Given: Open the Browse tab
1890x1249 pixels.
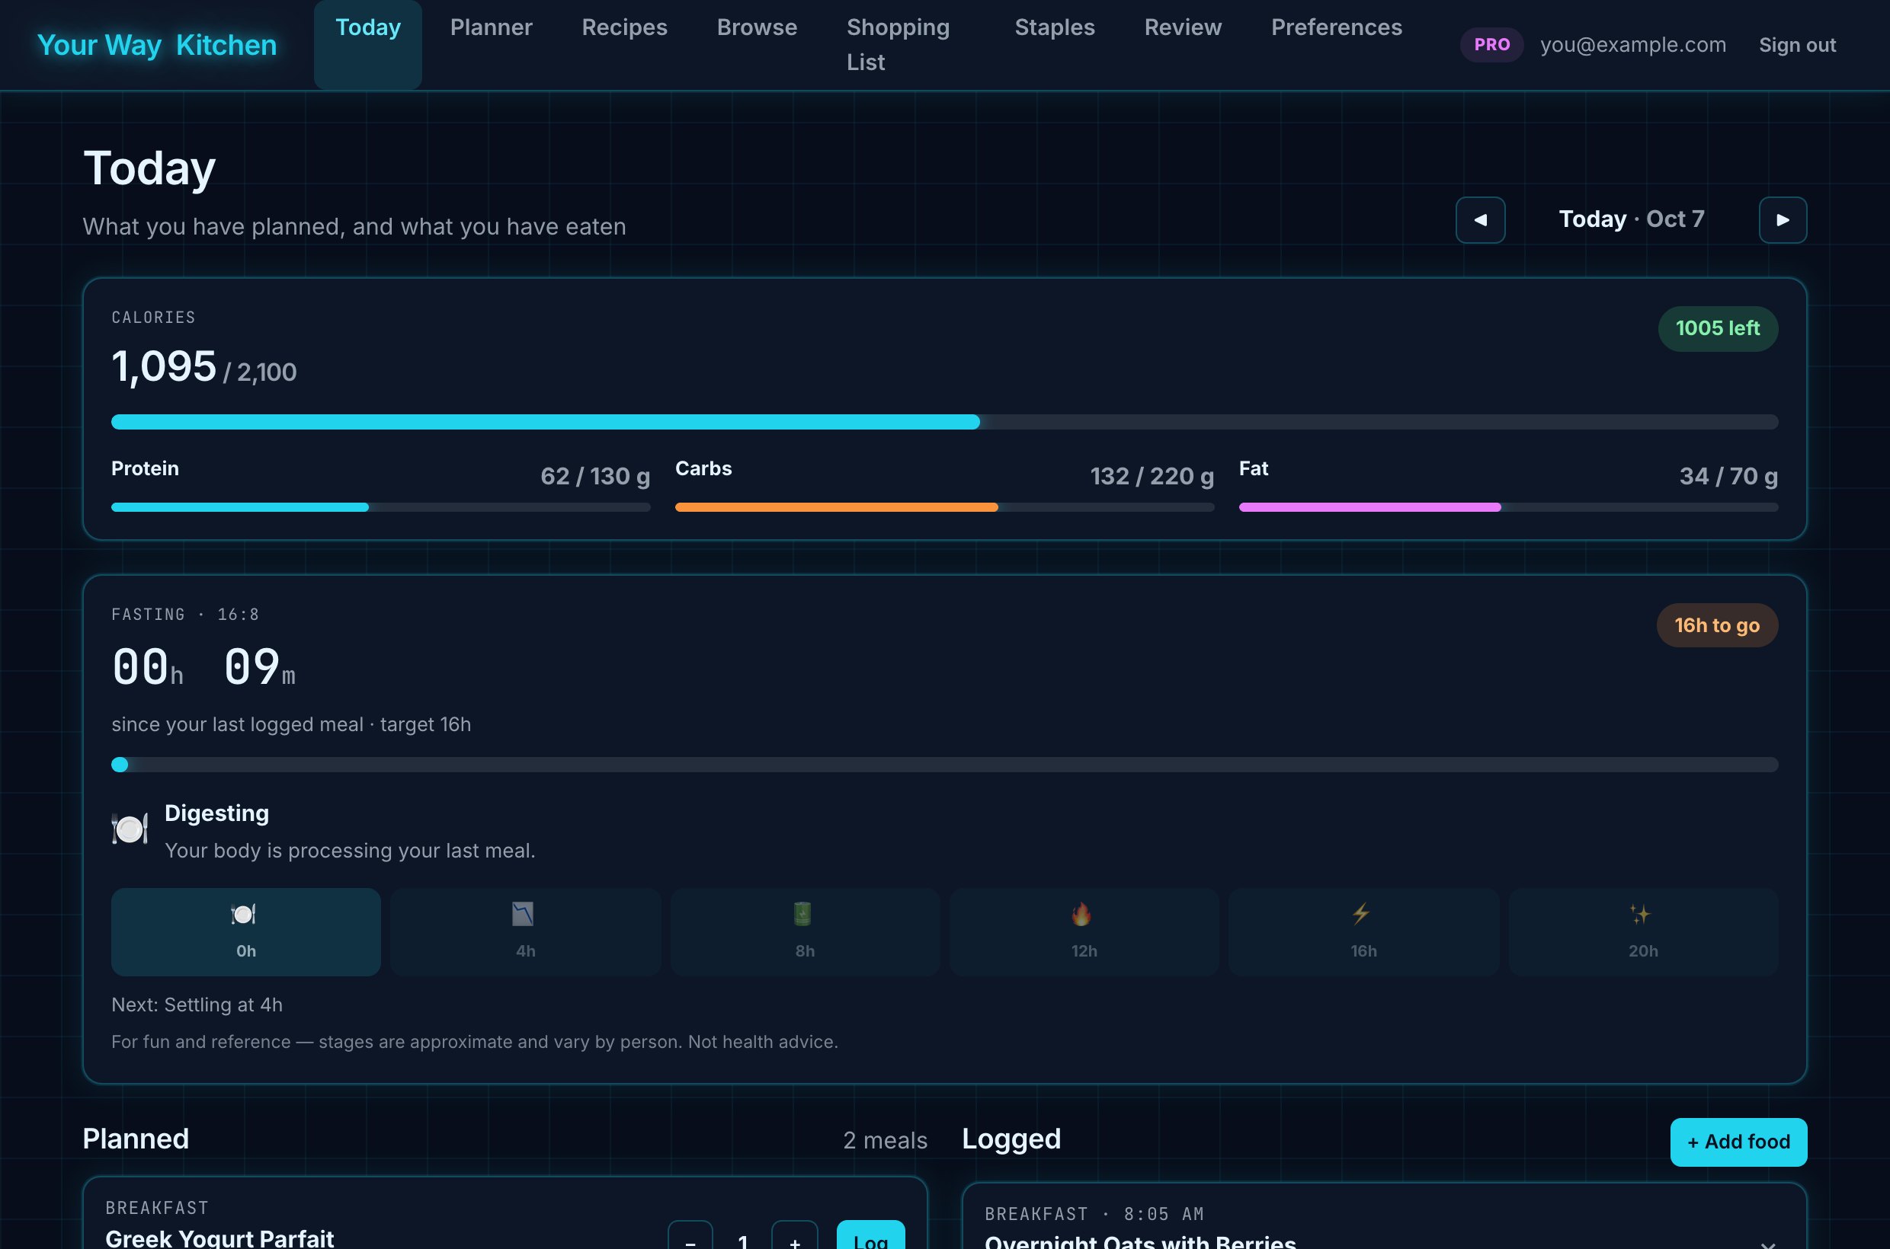Looking at the screenshot, I should [x=757, y=27].
